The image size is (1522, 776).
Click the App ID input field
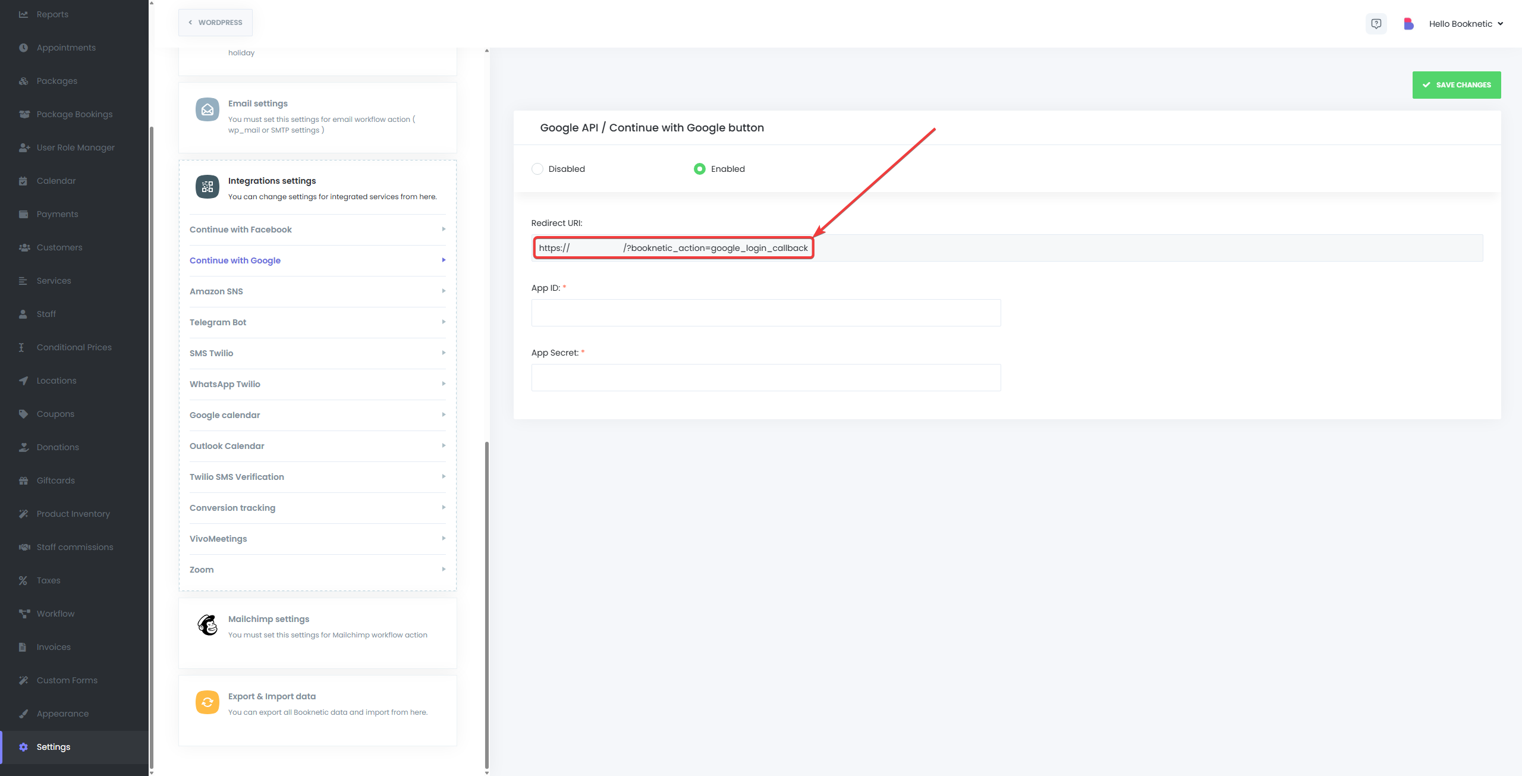(x=766, y=313)
